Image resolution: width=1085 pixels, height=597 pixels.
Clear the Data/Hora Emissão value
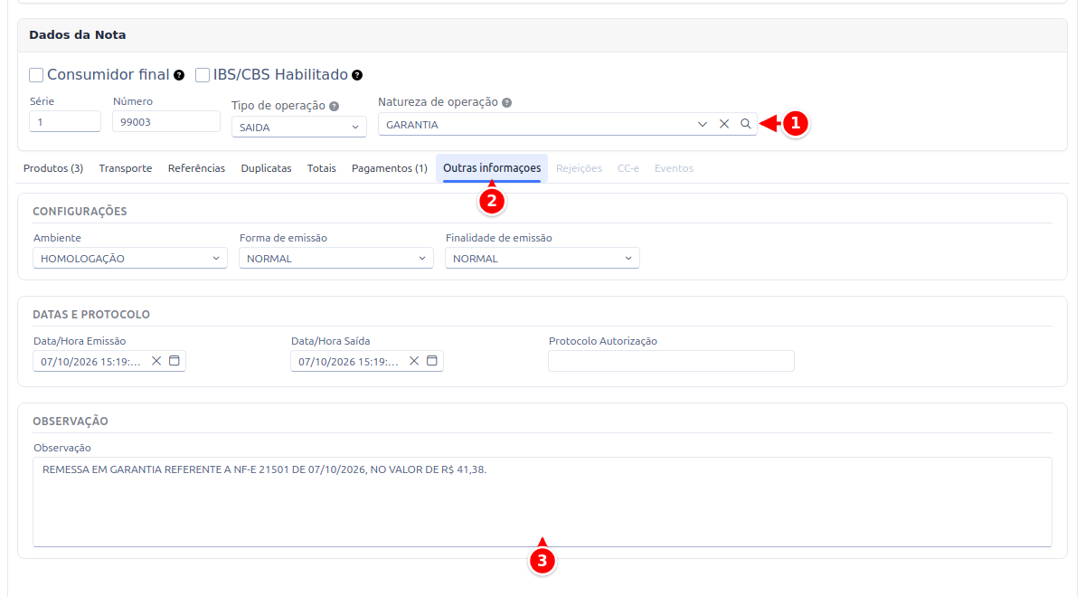[156, 361]
